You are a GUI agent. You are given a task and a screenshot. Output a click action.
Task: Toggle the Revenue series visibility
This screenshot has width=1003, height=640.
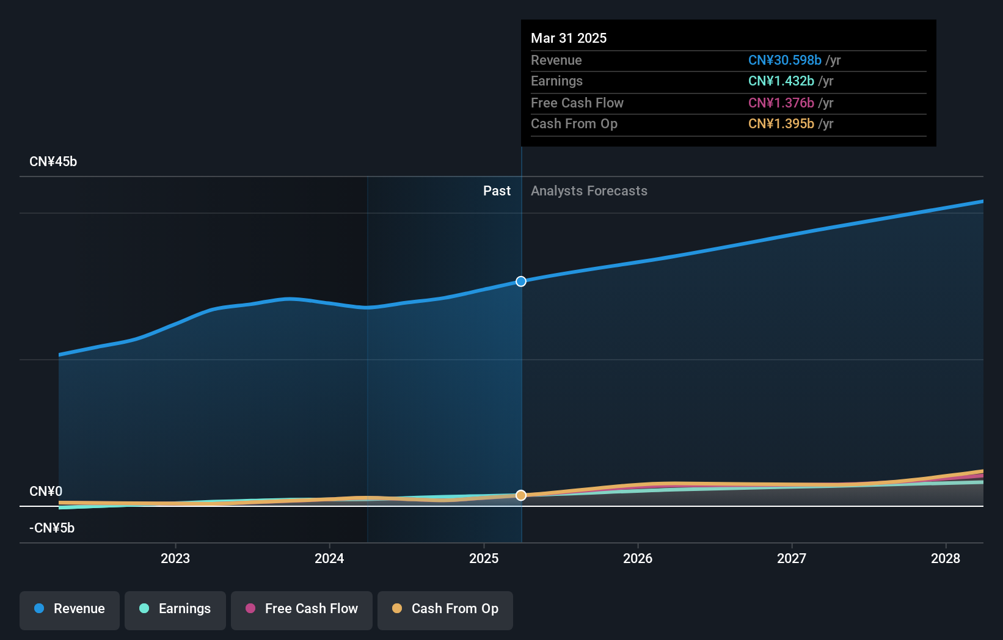pyautogui.click(x=69, y=609)
